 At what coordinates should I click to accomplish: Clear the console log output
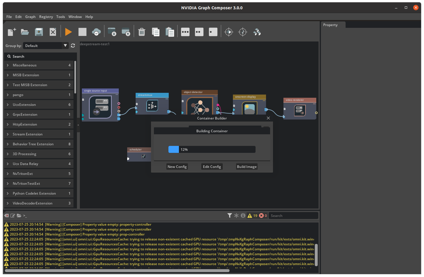(x=6, y=216)
